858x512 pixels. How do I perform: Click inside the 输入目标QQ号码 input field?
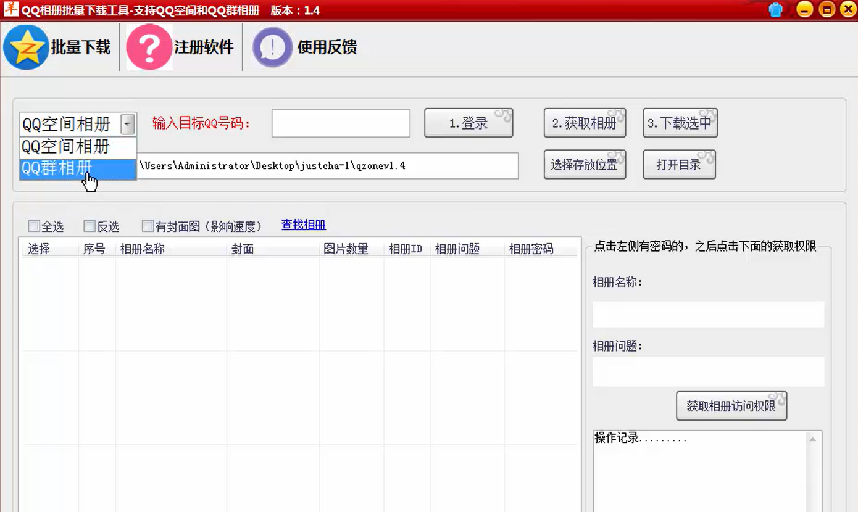point(340,123)
